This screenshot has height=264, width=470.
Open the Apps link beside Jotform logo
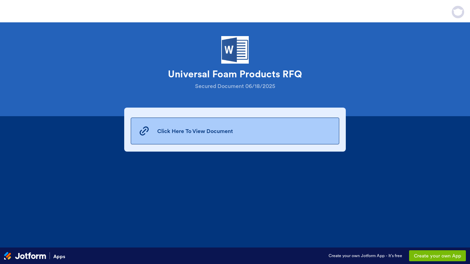59,256
